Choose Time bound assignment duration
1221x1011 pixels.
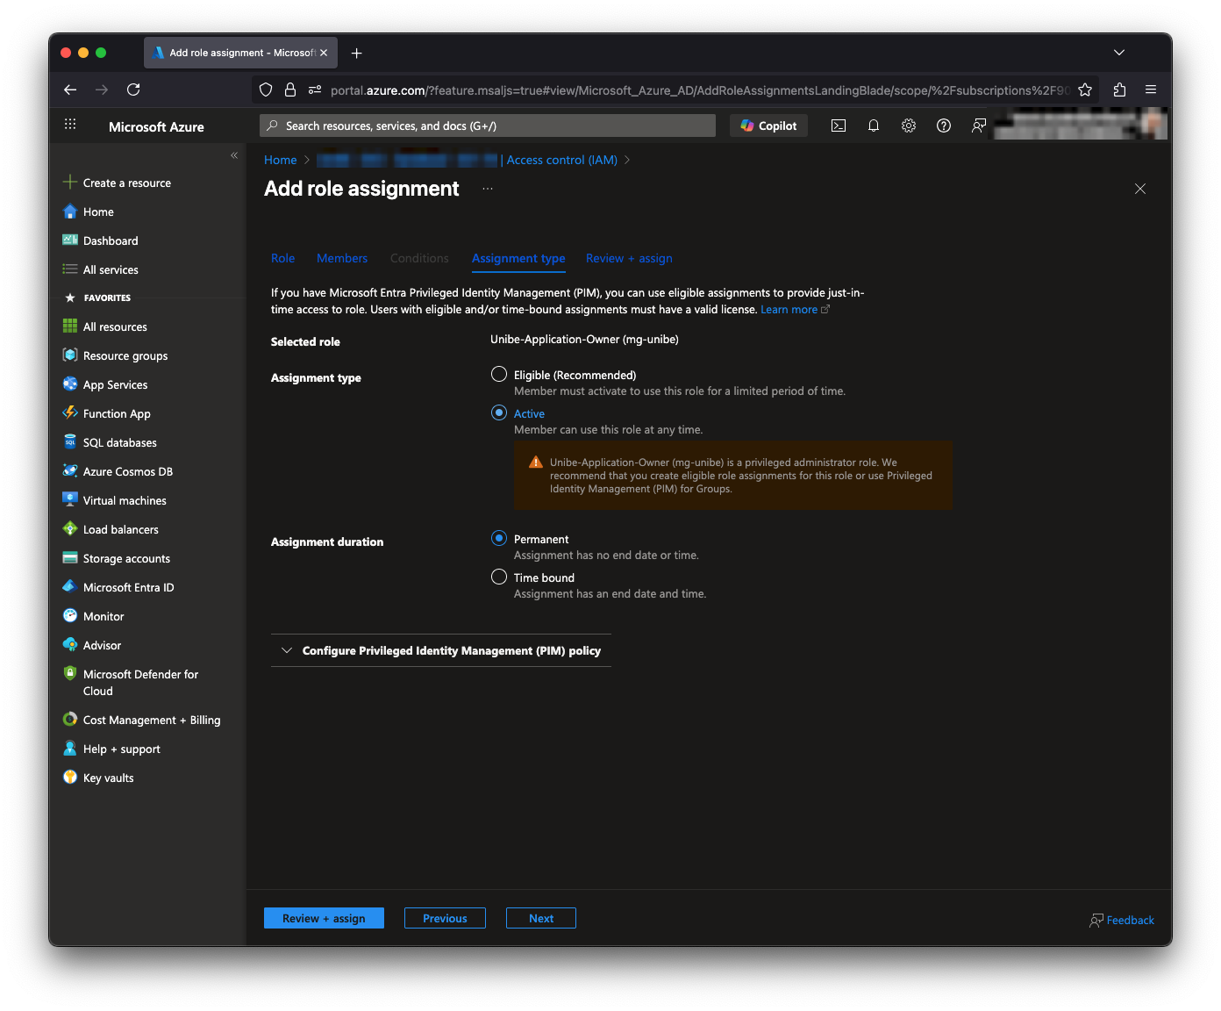click(499, 577)
